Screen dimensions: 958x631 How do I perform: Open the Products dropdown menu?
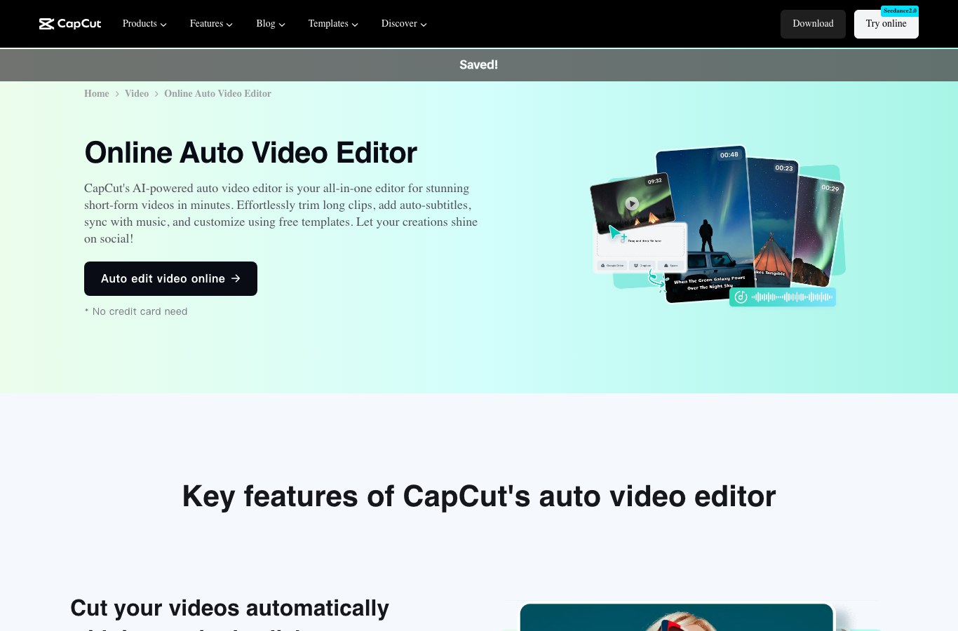tap(144, 24)
